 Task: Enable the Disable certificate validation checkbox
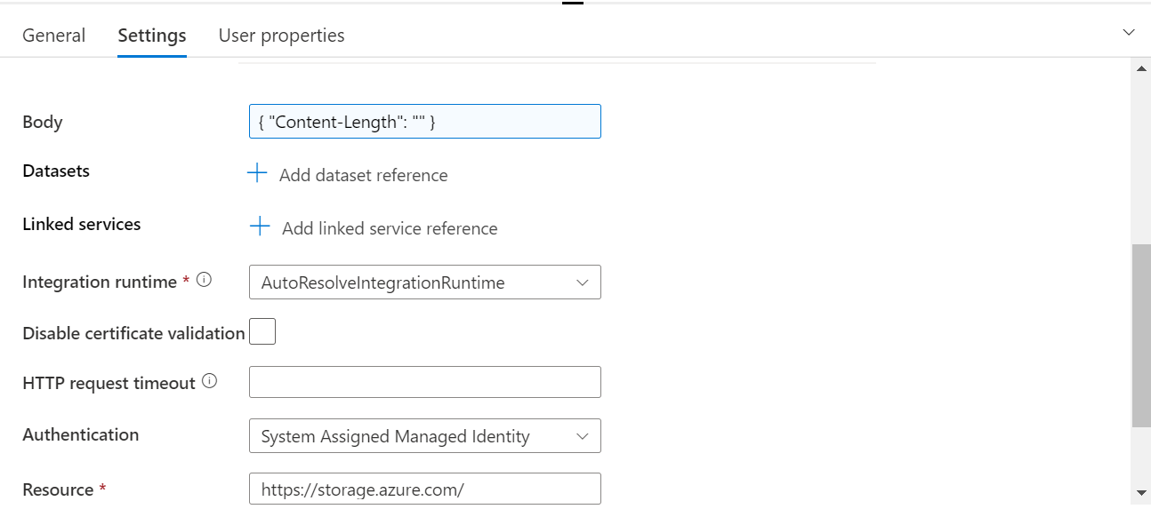point(262,330)
